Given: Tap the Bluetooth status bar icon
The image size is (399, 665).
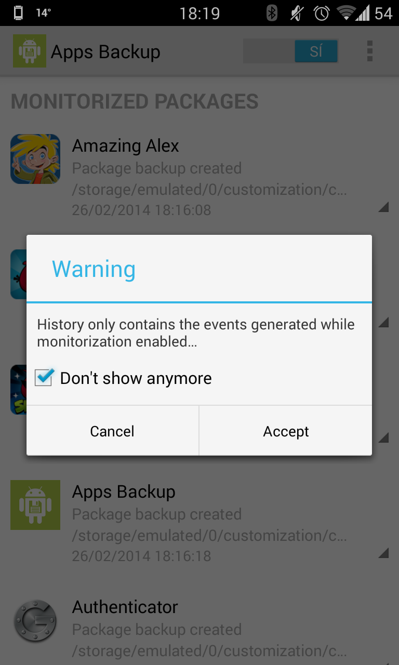Looking at the screenshot, I should 272,13.
